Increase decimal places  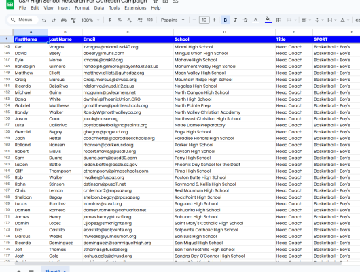(139, 20)
